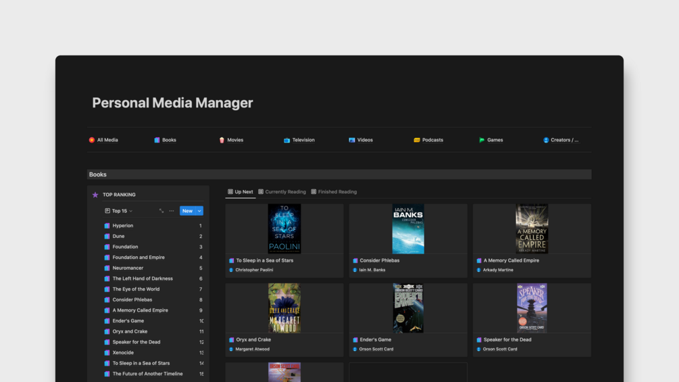The height and width of the screenshot is (382, 679).
Task: Open Speaker for the Dead ranking row
Action: [x=153, y=342]
